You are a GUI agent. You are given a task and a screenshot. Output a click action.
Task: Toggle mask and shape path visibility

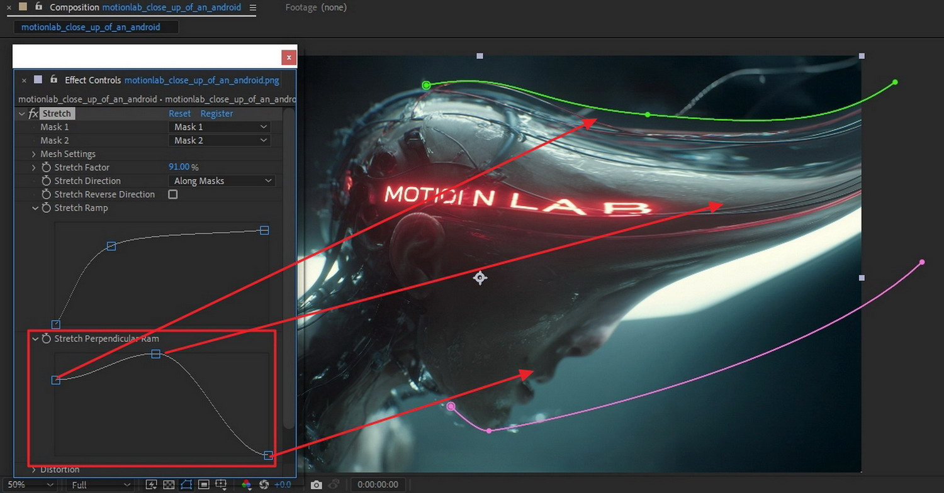pyautogui.click(x=186, y=485)
